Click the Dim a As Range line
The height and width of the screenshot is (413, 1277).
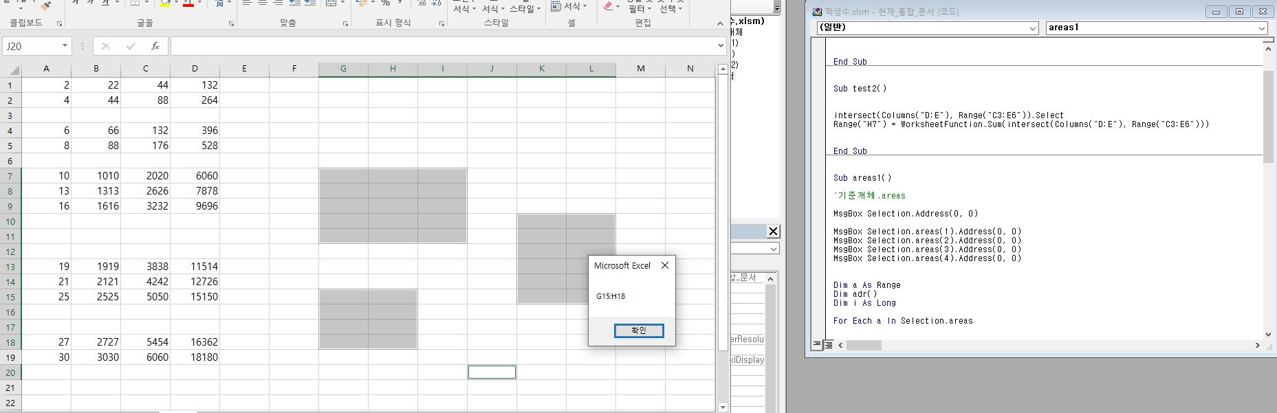[x=866, y=285]
